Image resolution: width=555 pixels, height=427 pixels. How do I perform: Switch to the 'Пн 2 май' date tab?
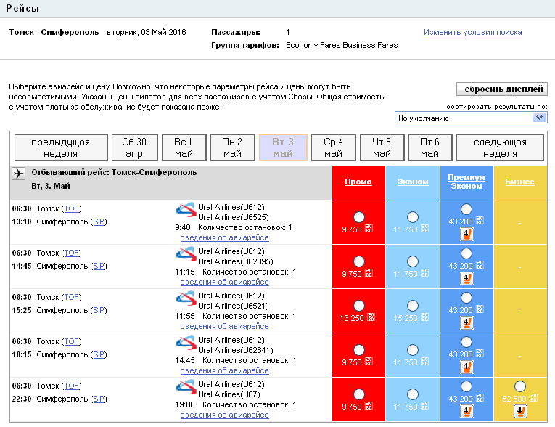(232, 147)
